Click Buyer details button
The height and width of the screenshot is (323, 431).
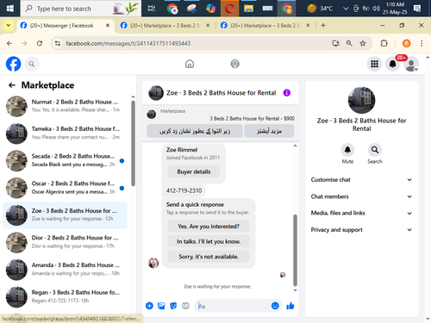tap(194, 171)
